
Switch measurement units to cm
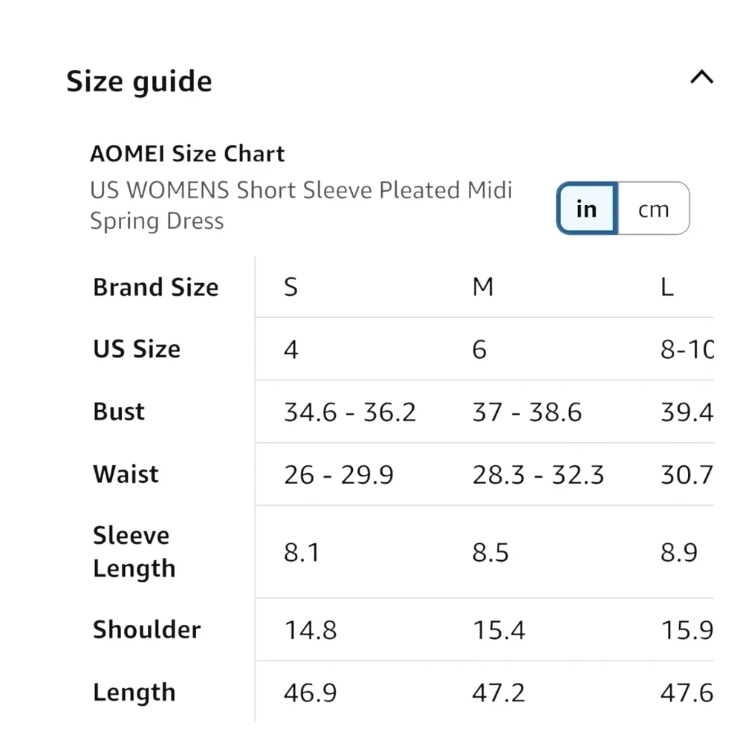pyautogui.click(x=653, y=209)
